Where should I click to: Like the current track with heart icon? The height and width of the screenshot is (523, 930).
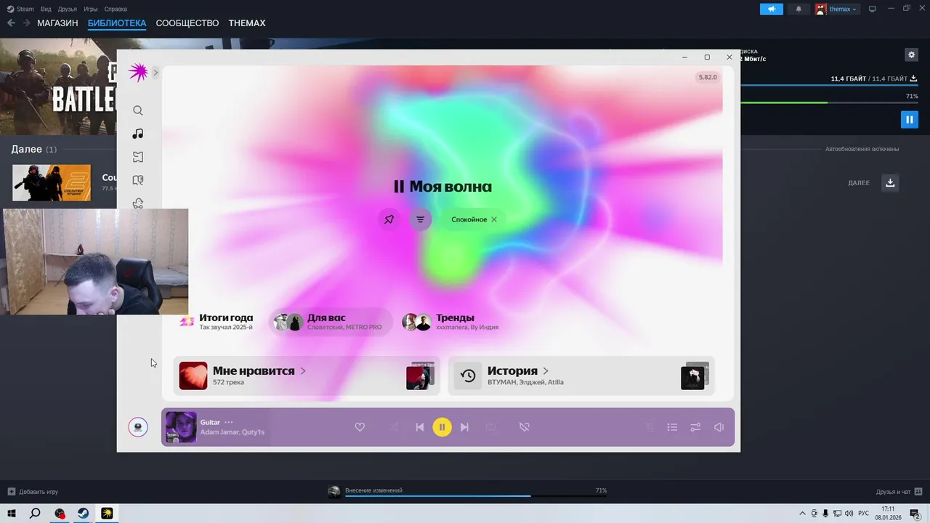tap(360, 427)
